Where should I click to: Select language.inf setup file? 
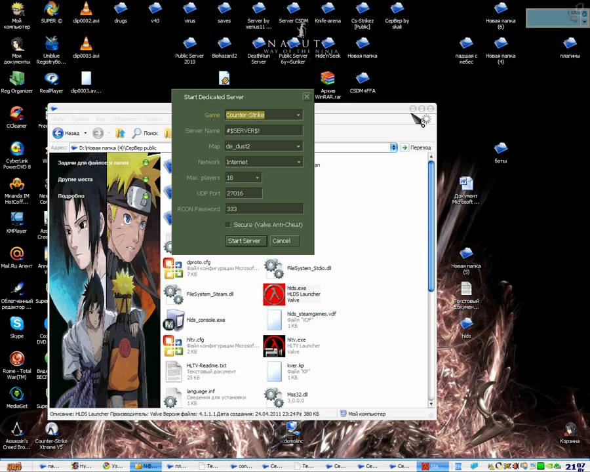pyautogui.click(x=205, y=397)
